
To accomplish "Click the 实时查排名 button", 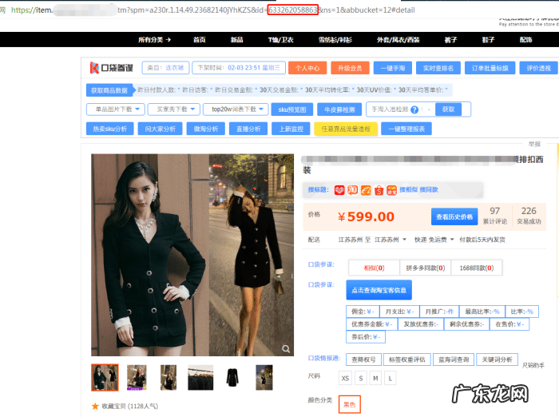I will pyautogui.click(x=438, y=68).
